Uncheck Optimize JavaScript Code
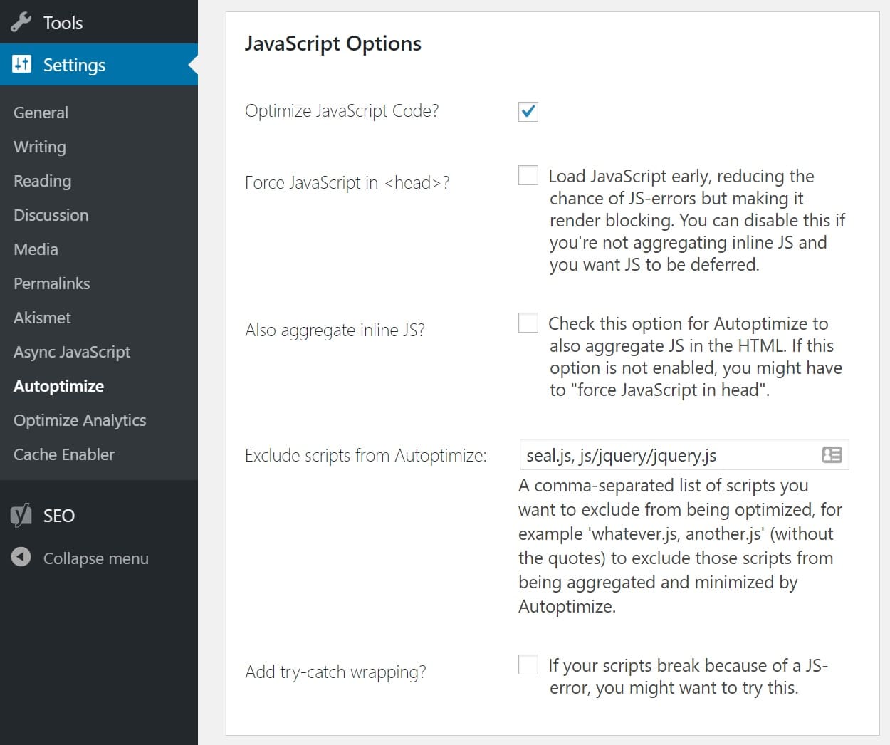 coord(528,111)
